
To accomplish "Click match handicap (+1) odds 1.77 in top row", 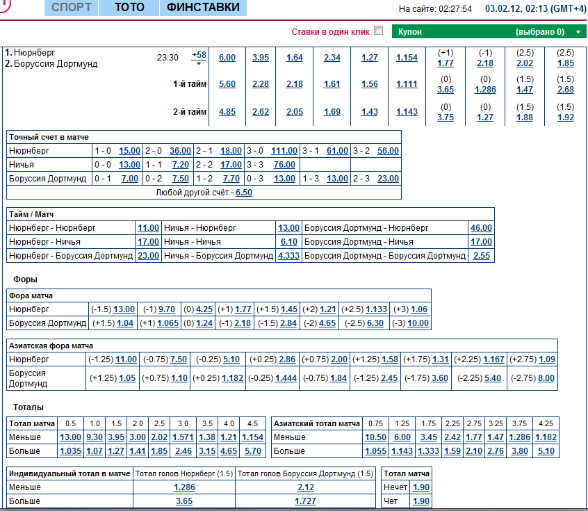I will [446, 63].
